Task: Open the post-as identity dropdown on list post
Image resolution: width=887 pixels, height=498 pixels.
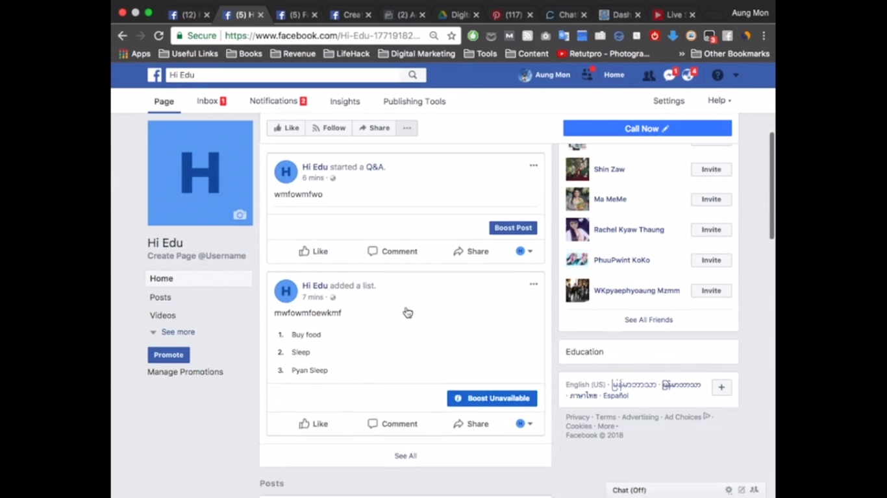Action: [524, 423]
